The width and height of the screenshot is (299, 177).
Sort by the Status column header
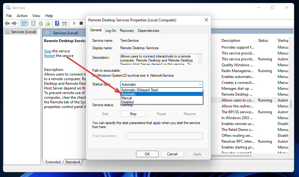pyautogui.click(x=266, y=41)
